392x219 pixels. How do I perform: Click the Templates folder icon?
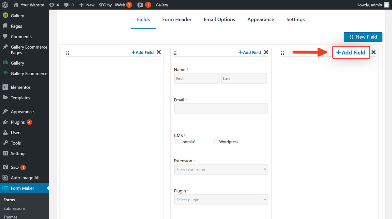[5, 97]
